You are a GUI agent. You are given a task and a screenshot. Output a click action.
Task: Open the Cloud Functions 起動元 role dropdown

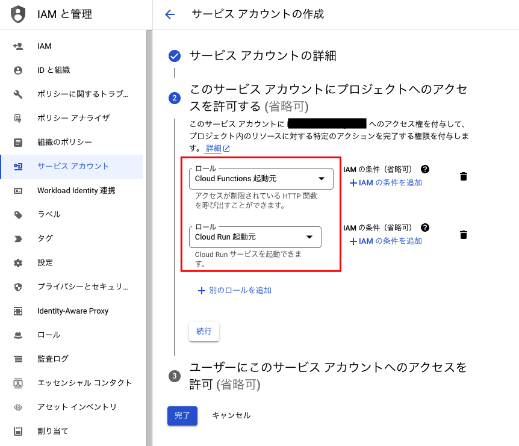(x=261, y=179)
